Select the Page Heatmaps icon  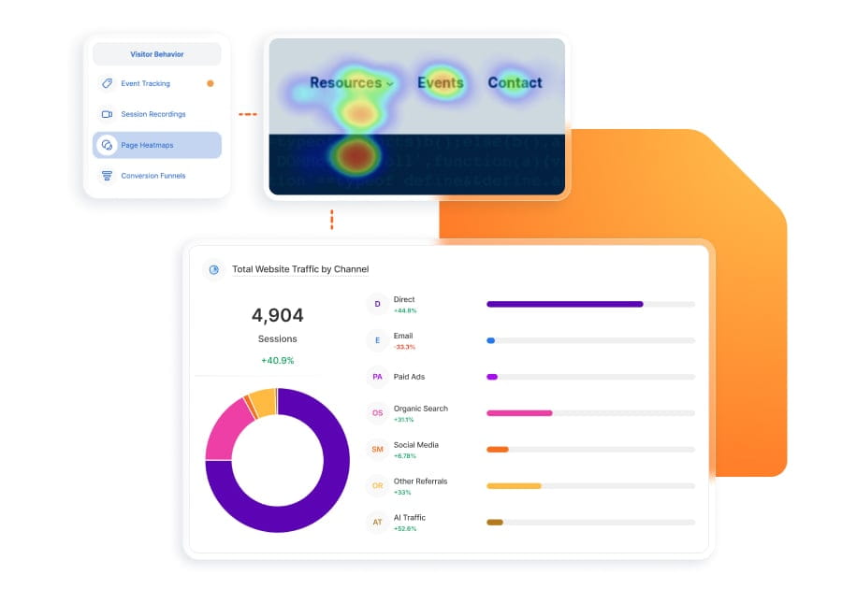(106, 145)
